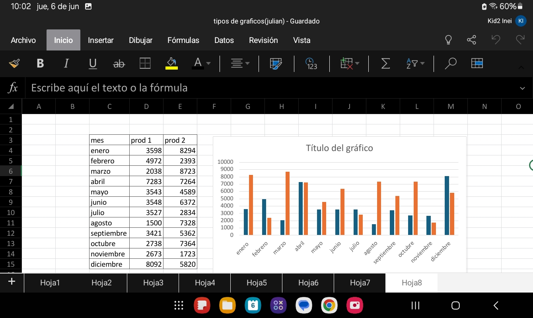Open the share icon

coord(471,40)
